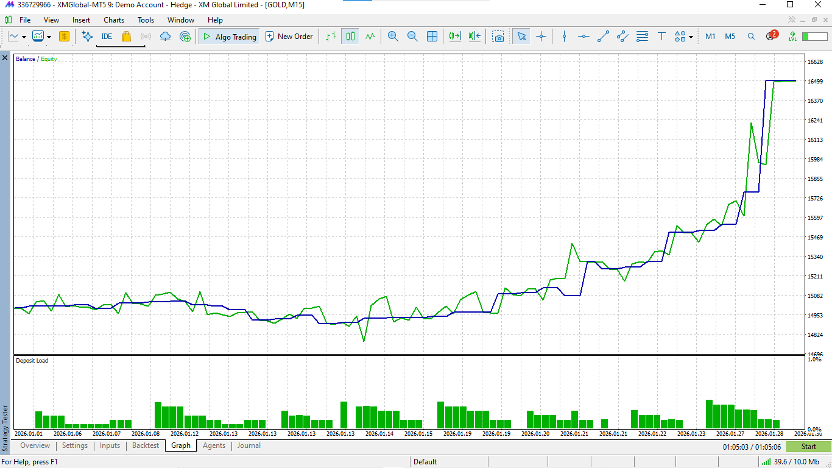832x468 pixels.
Task: Switch to the M5 timeframe
Action: pyautogui.click(x=730, y=37)
